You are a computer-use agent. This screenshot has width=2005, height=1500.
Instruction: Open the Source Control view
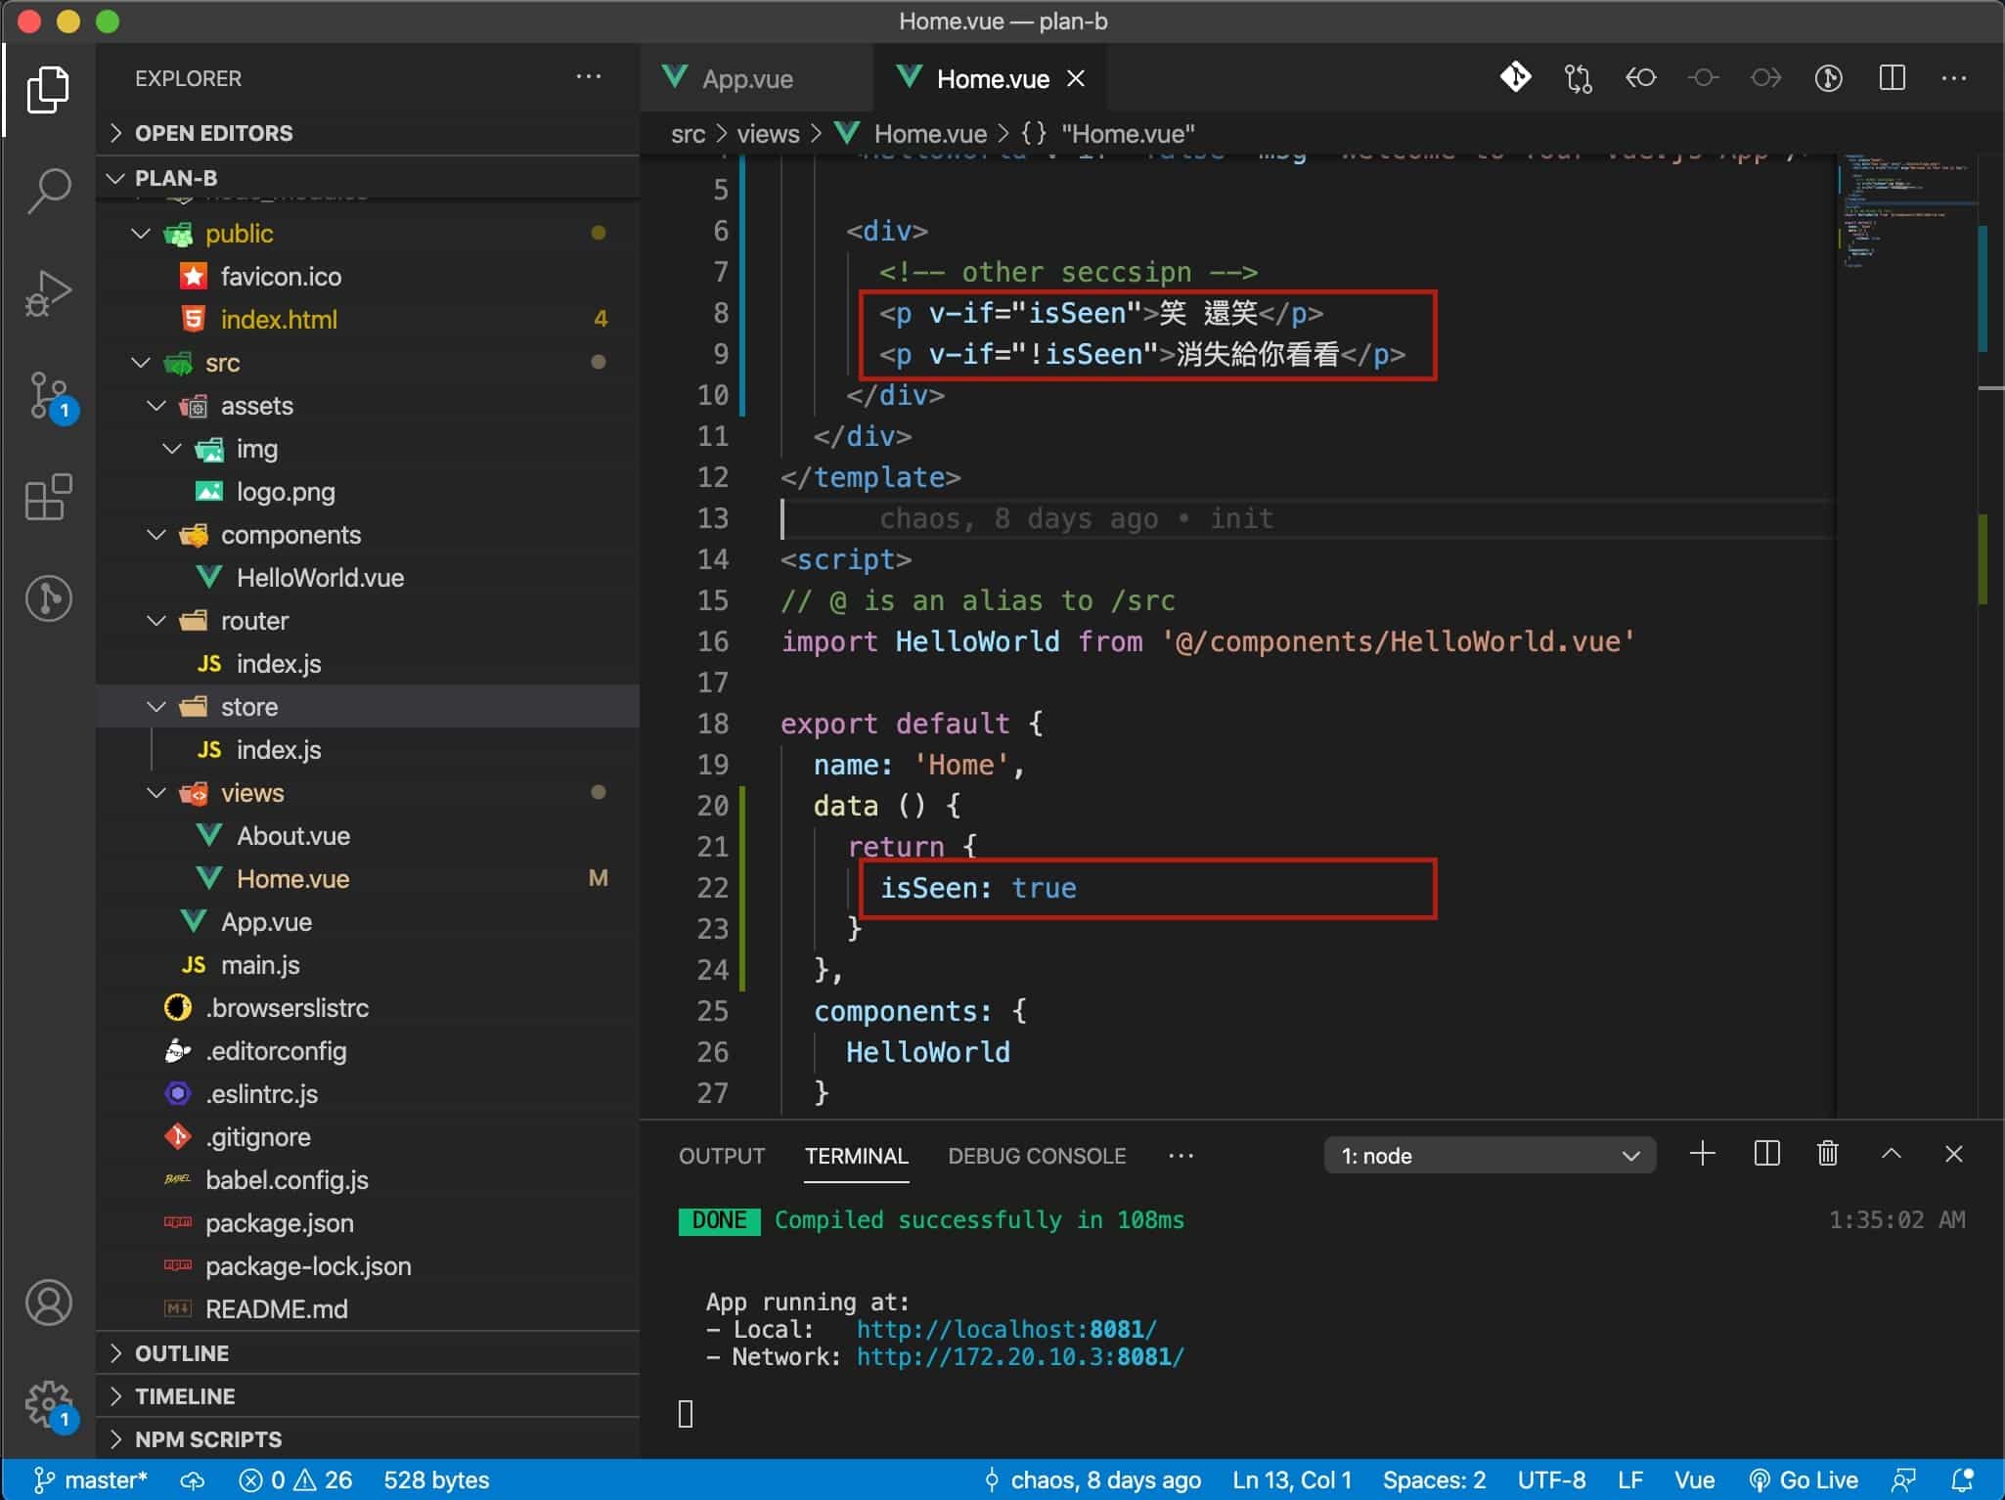point(48,394)
